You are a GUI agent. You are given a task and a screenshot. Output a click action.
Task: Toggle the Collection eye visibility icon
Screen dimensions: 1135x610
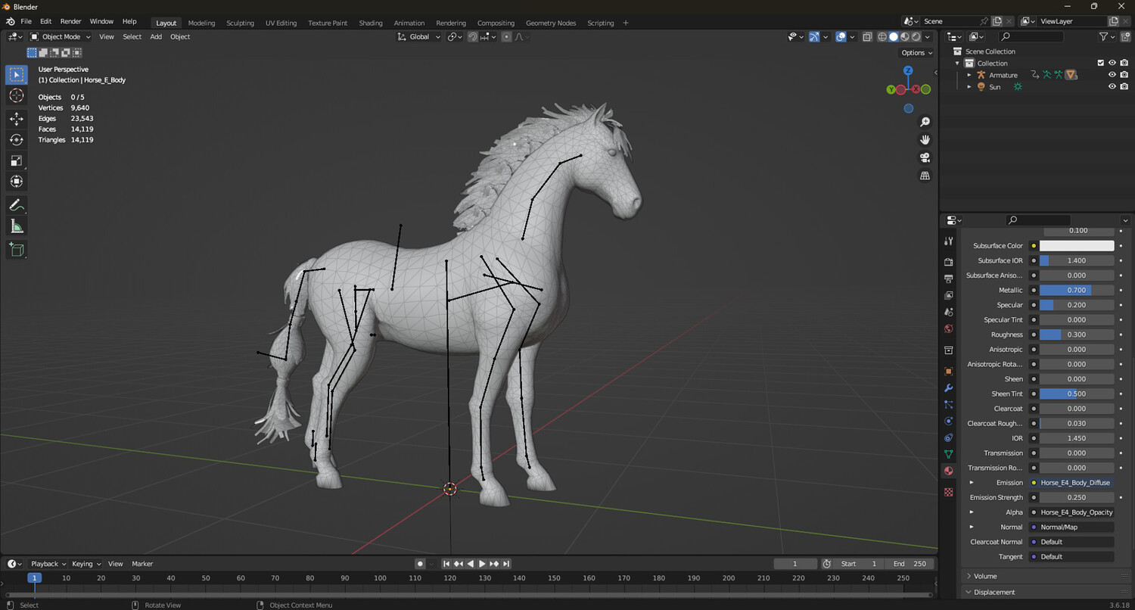click(x=1112, y=63)
